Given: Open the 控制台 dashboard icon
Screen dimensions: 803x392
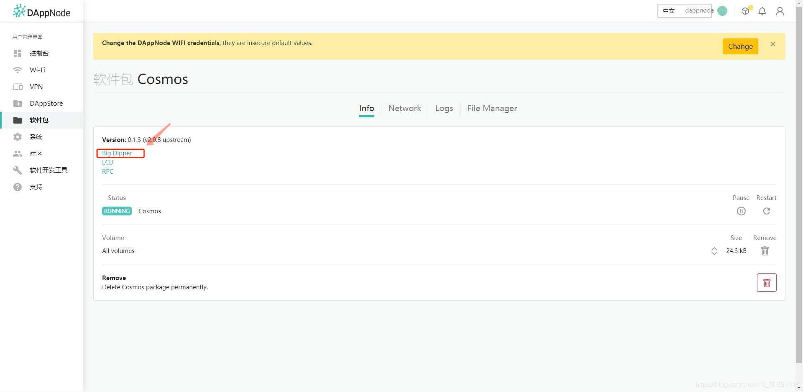Looking at the screenshot, I should click(x=18, y=53).
